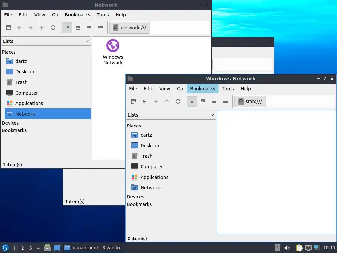Switch Network window to icon view
The width and height of the screenshot is (337, 253).
(67, 28)
